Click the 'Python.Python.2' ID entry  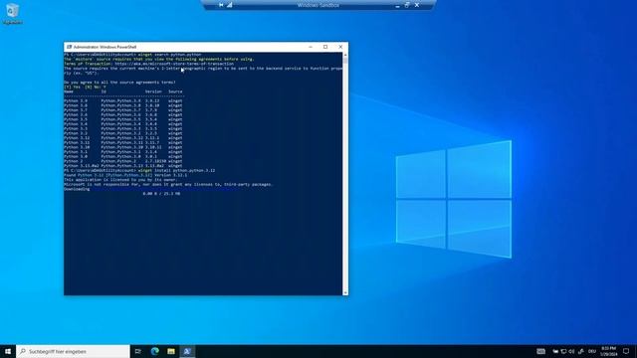(118, 161)
